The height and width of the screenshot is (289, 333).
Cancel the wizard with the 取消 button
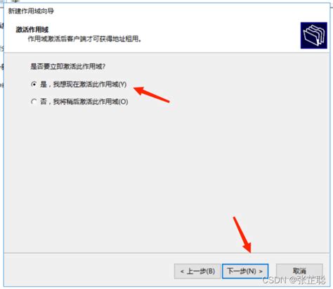pos(299,271)
